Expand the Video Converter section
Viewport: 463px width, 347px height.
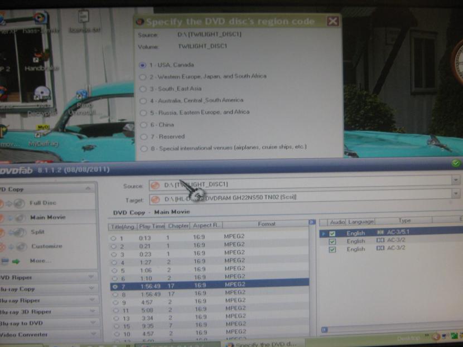(94, 334)
